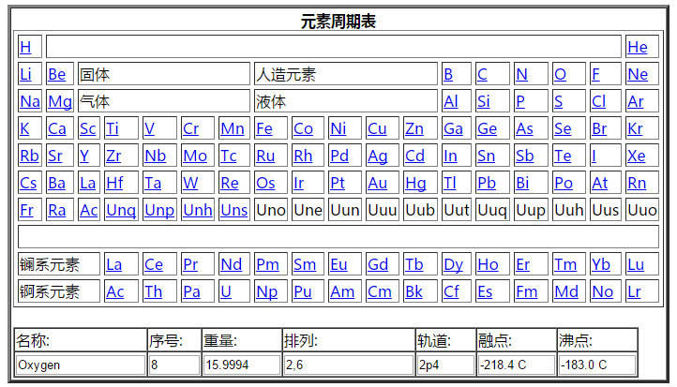Viewport: 677px width, 387px height.
Task: Click the Be beryllium link
Action: pyautogui.click(x=56, y=74)
